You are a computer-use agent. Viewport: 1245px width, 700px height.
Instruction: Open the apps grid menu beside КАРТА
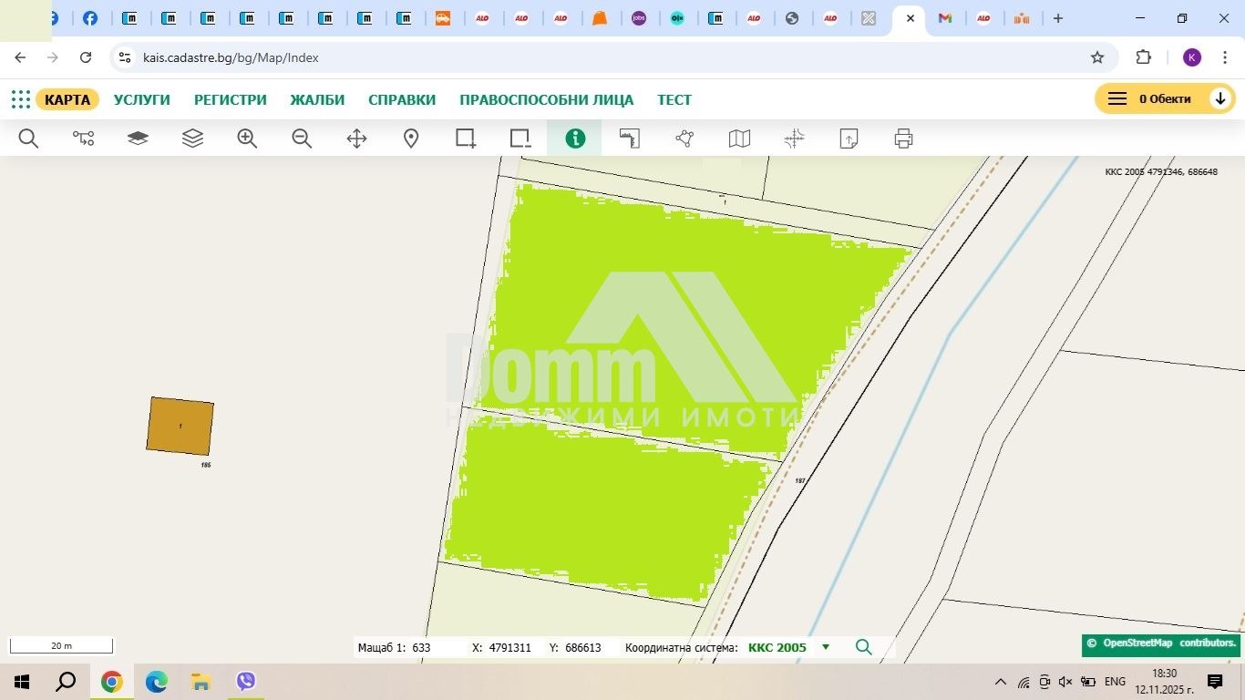point(20,99)
